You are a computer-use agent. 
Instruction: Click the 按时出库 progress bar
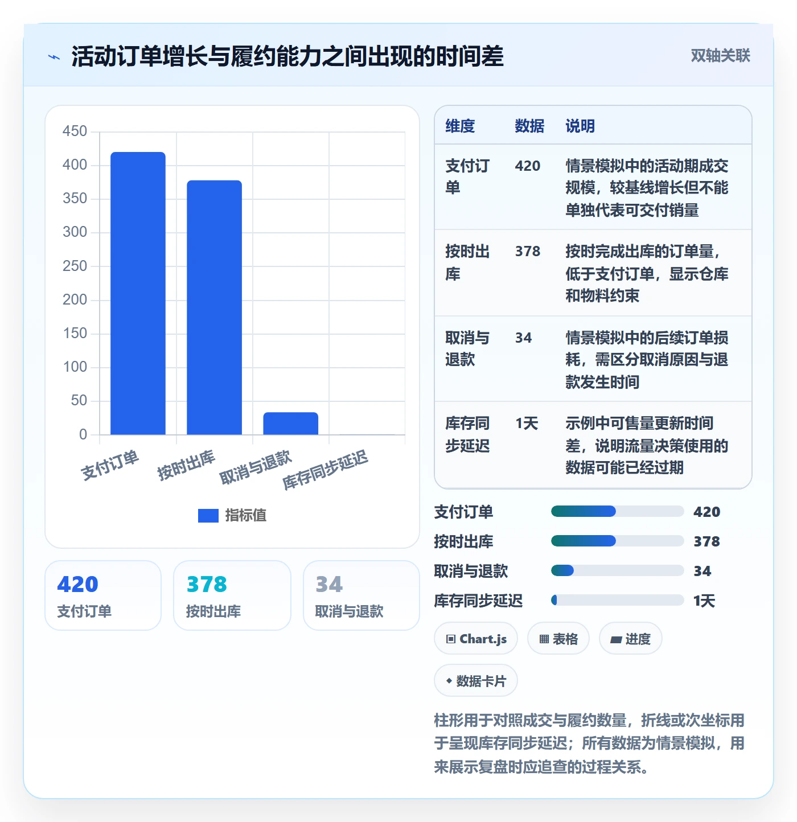(x=617, y=541)
